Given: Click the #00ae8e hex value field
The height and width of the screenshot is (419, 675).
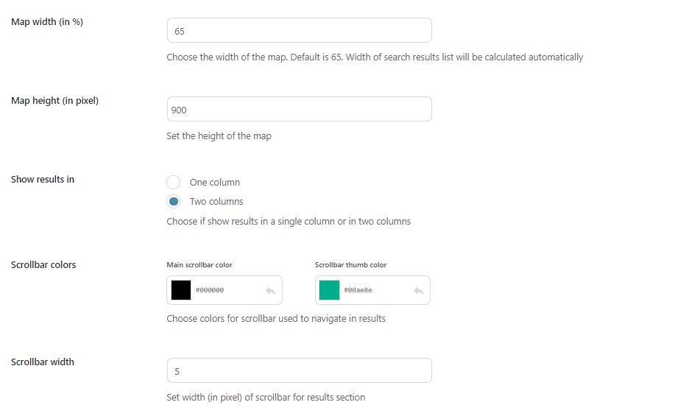Looking at the screenshot, I should [x=358, y=290].
